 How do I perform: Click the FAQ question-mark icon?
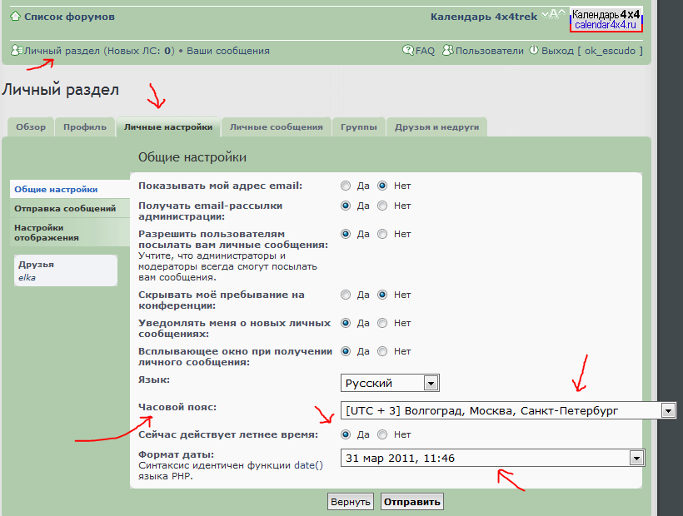pos(408,51)
